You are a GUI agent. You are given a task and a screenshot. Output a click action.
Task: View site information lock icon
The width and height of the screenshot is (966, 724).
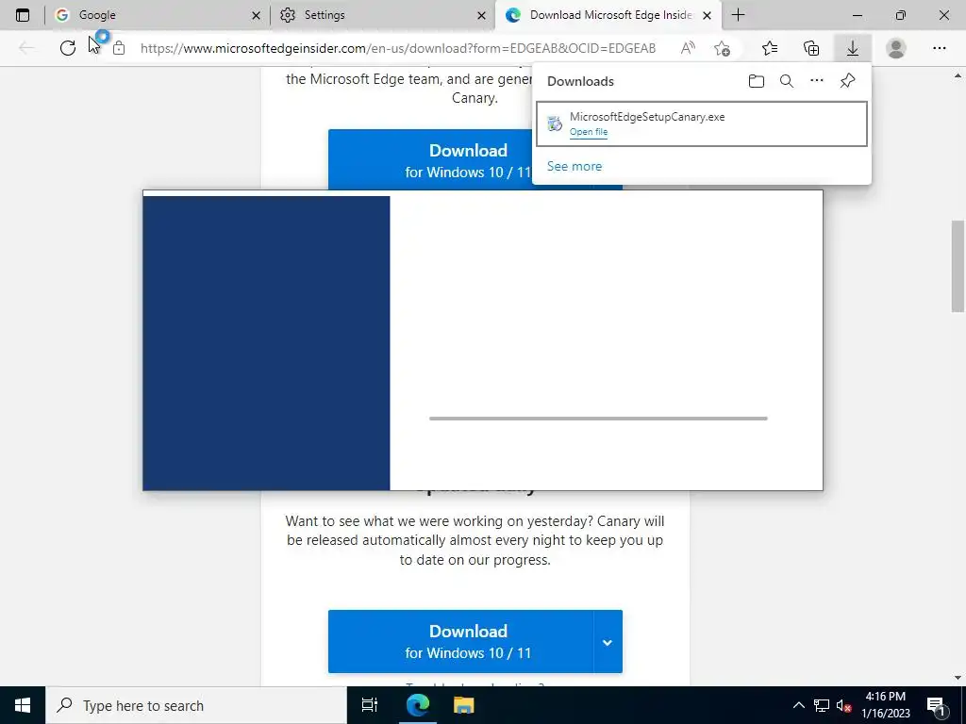[119, 48]
